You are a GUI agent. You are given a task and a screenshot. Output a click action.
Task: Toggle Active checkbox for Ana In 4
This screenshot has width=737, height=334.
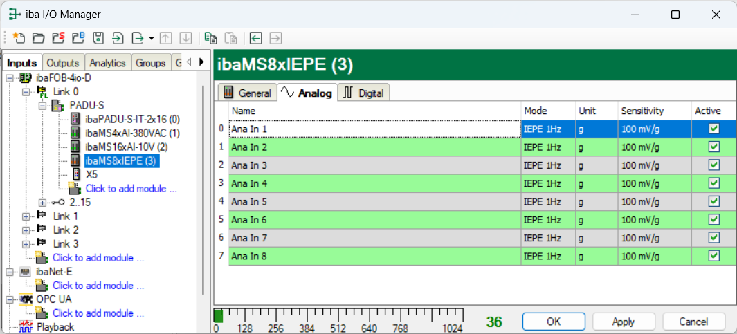713,183
